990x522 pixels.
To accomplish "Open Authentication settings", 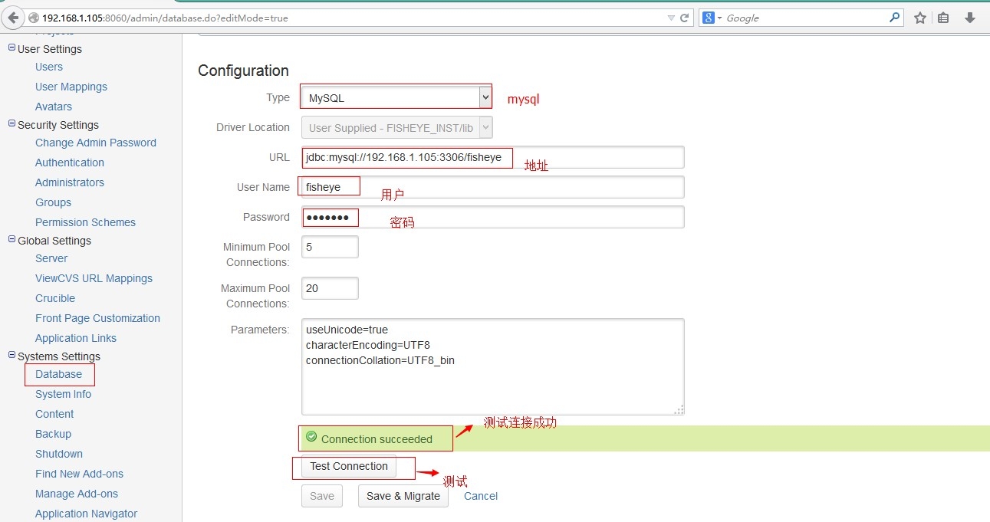I will tap(70, 163).
